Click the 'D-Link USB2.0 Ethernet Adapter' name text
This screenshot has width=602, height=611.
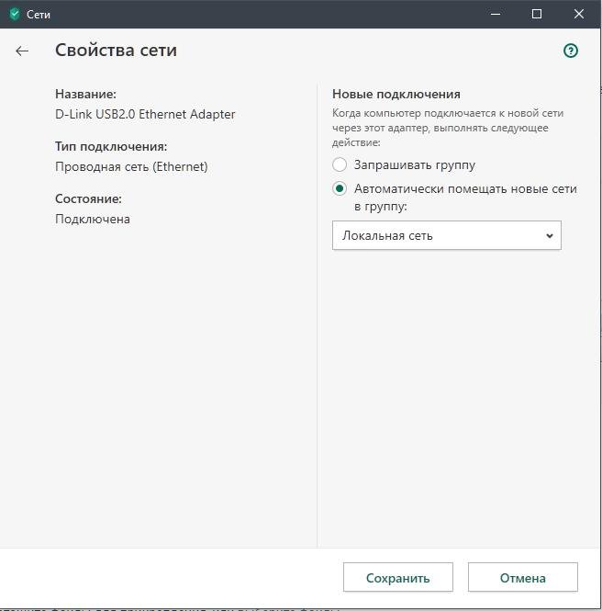(x=145, y=115)
